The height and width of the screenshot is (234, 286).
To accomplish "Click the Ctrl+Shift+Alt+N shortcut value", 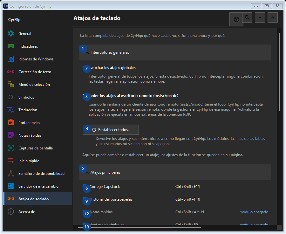I will (x=189, y=212).
